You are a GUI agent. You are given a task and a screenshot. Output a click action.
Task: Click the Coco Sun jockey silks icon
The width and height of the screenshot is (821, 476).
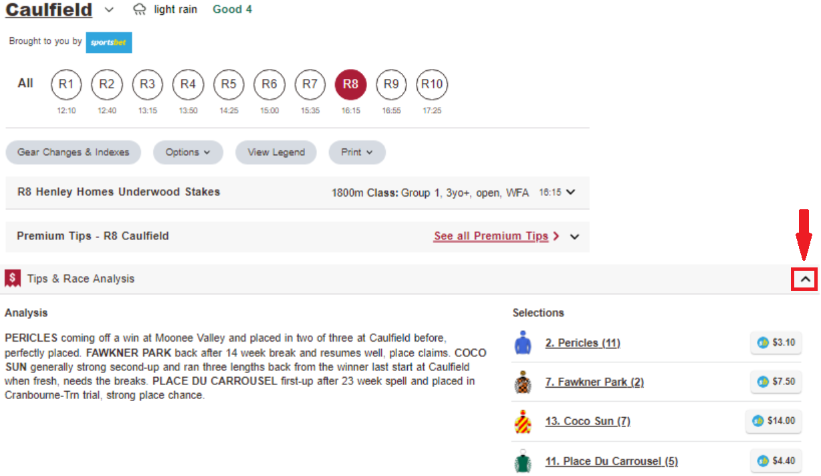(522, 421)
